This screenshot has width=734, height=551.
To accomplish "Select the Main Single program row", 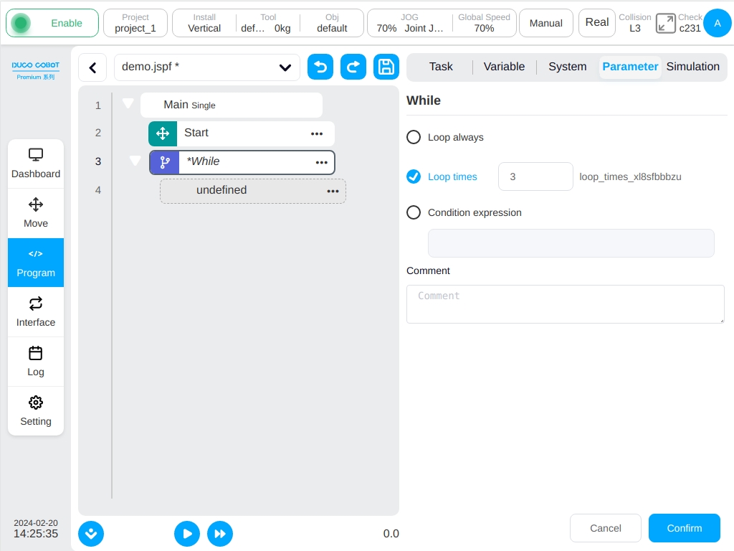I will [x=232, y=105].
